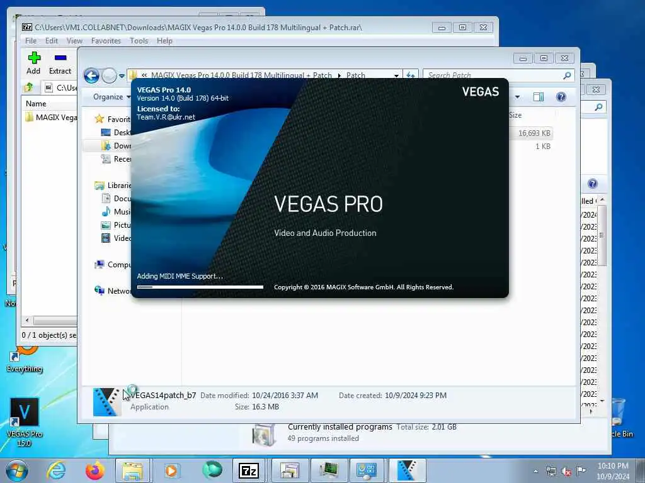Select Music library in navigation pane
The image size is (645, 483).
(x=116, y=211)
